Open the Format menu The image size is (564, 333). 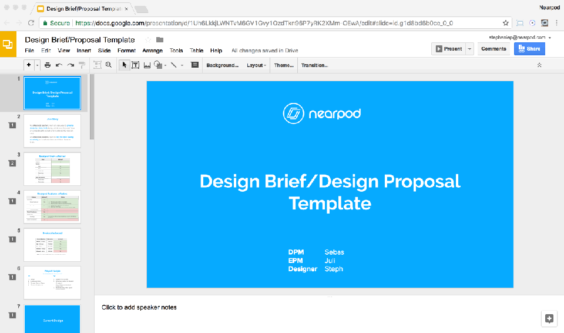coord(127,51)
